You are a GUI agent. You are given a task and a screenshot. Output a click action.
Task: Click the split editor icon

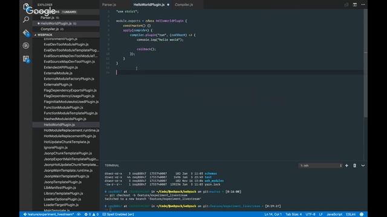tap(355, 4)
